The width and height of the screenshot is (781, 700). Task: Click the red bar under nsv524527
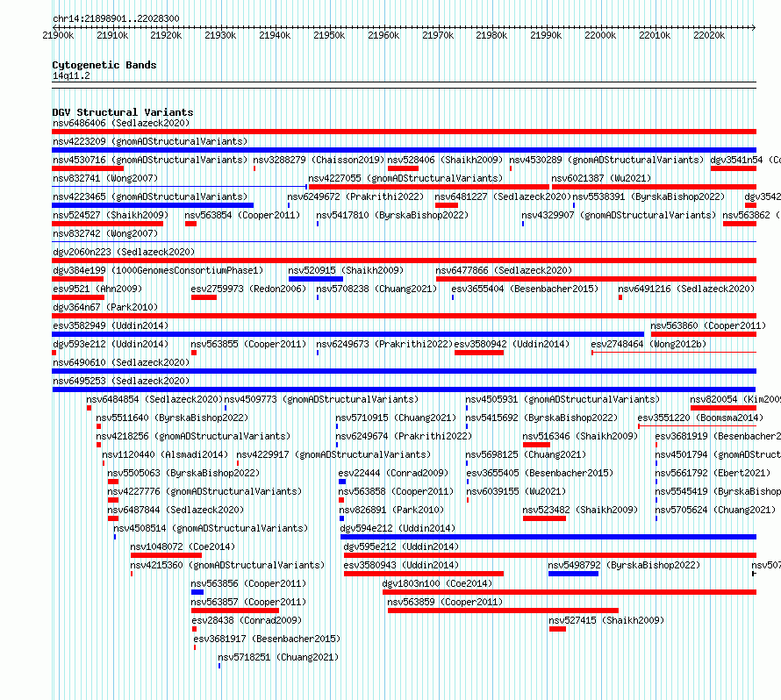pyautogui.click(x=108, y=224)
